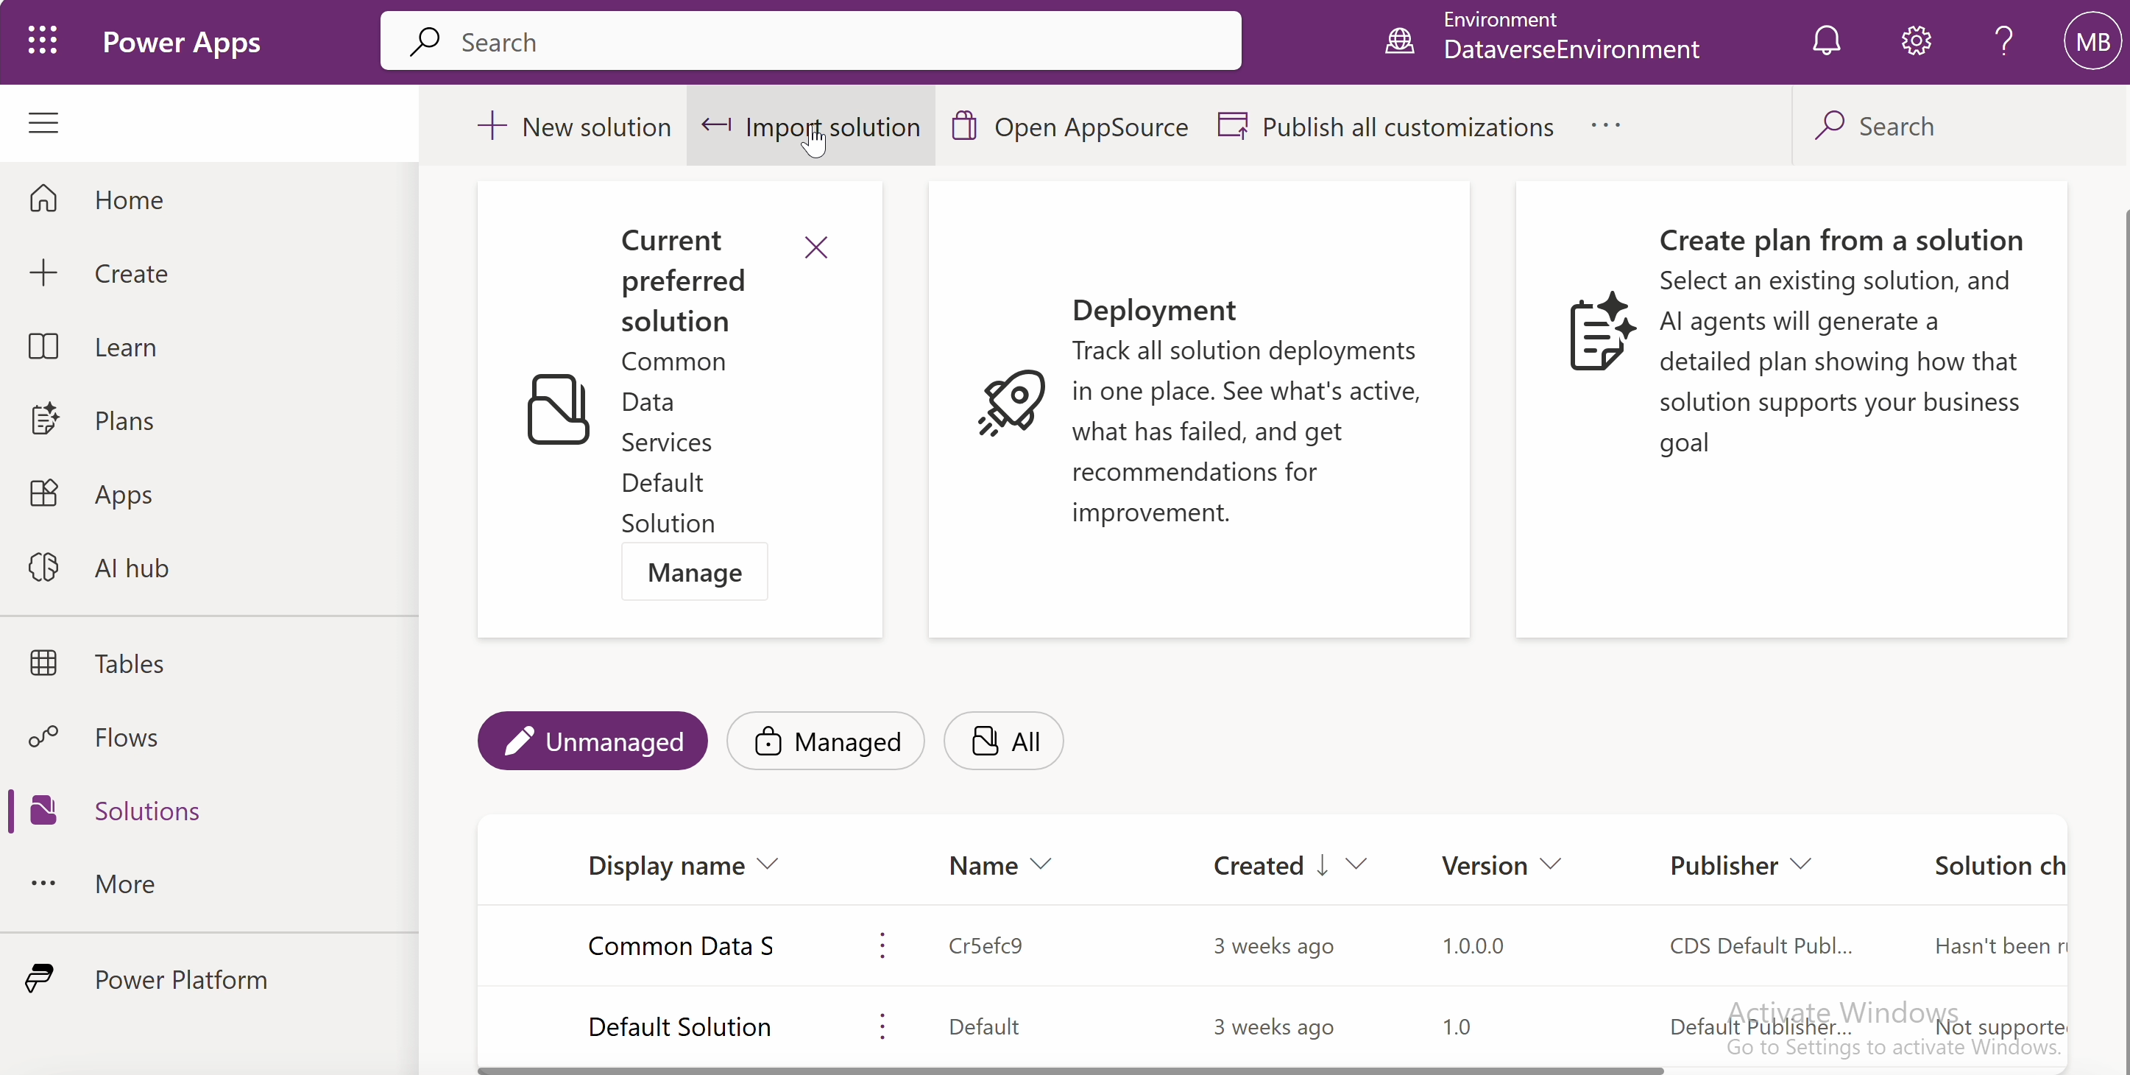
Task: Open the Power Apps waffle menu
Action: 43,40
